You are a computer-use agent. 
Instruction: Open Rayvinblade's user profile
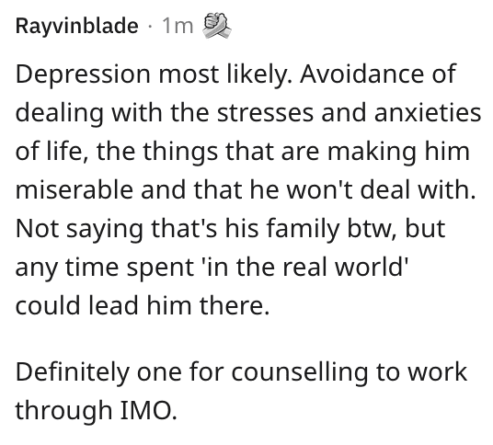(77, 26)
